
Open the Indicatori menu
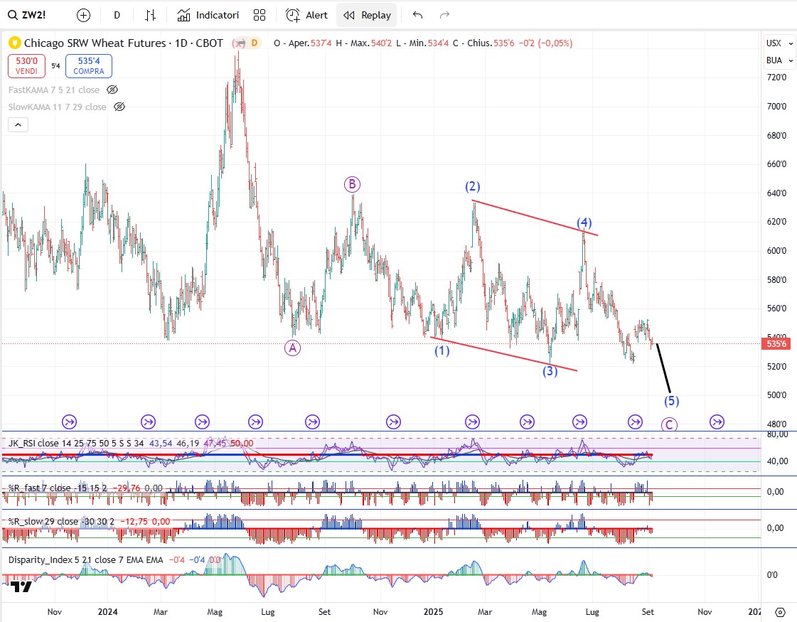click(x=208, y=15)
